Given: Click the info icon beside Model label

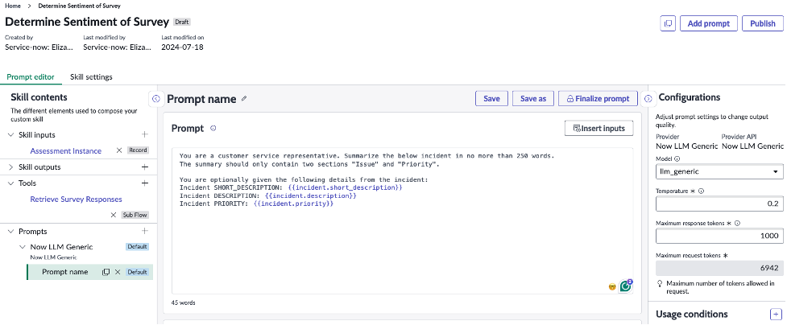Looking at the screenshot, I should 677,159.
